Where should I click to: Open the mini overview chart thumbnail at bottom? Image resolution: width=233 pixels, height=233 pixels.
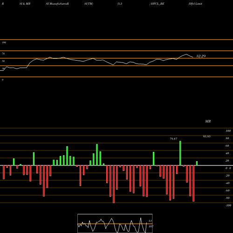coord(115,223)
